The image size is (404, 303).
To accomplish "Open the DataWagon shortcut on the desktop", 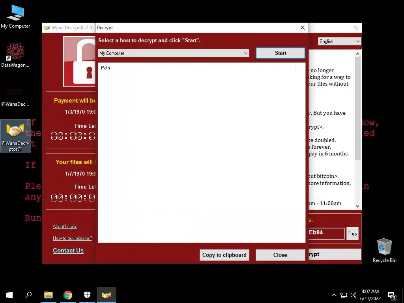I will (x=15, y=54).
